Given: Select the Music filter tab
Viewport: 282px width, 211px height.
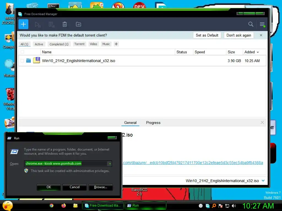Looking at the screenshot, I should (106, 44).
